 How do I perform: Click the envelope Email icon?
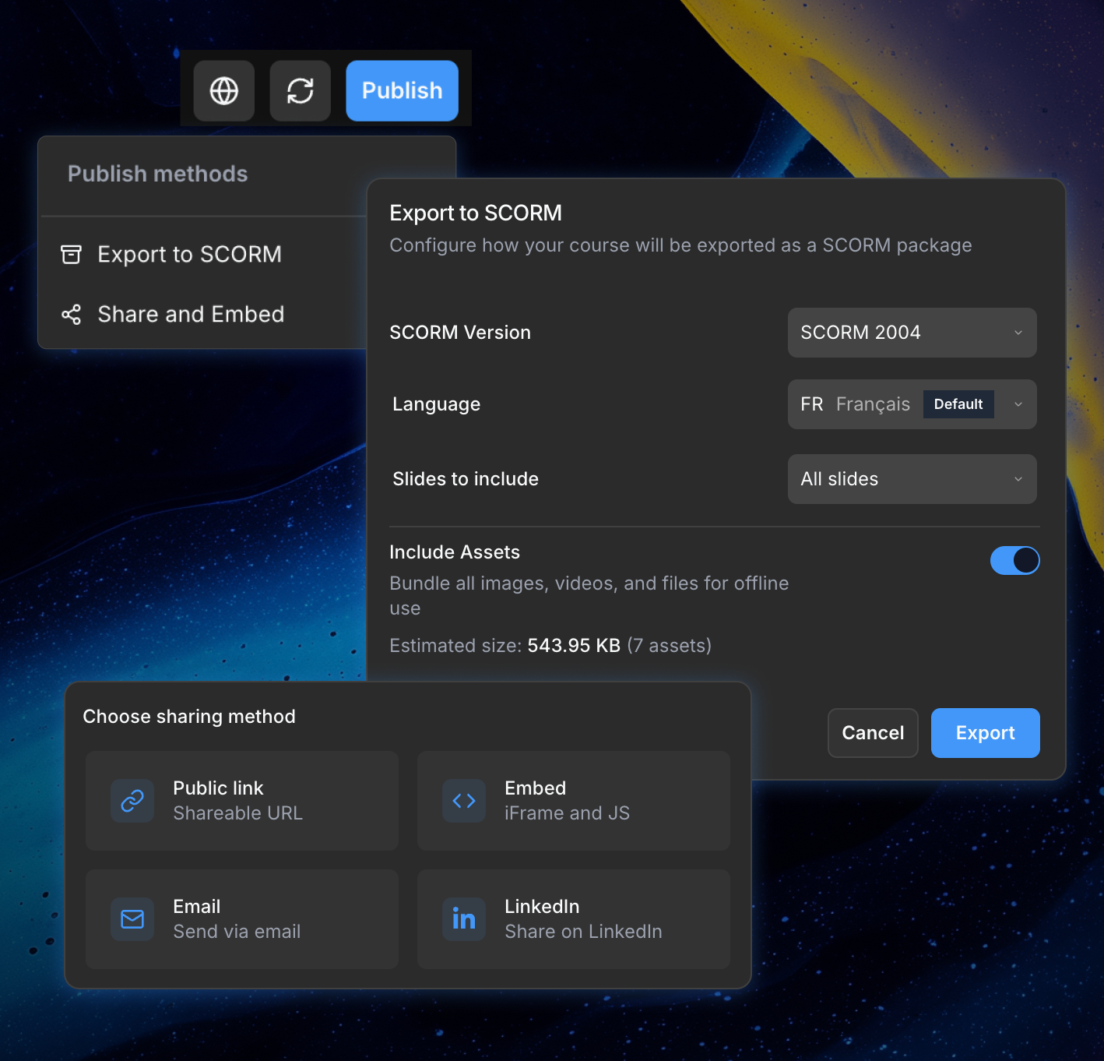[132, 919]
